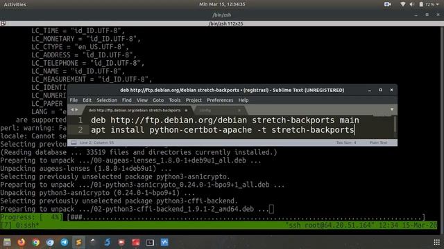Open the Chromium browser taskbar icon
The width and height of the screenshot is (444, 249).
(50, 242)
